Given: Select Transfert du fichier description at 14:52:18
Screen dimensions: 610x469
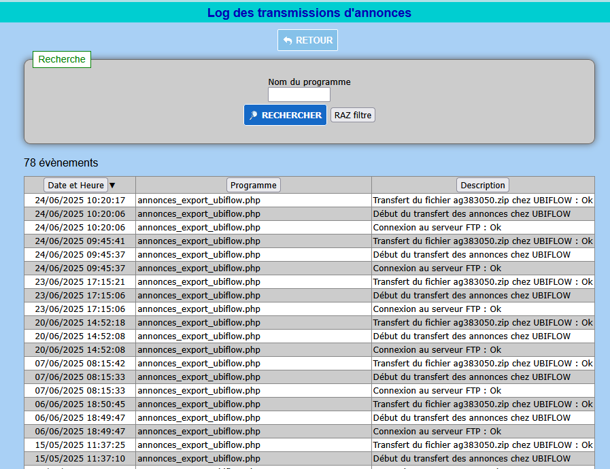Looking at the screenshot, I should coord(483,323).
